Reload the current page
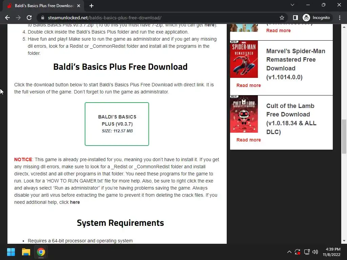 [x=29, y=18]
